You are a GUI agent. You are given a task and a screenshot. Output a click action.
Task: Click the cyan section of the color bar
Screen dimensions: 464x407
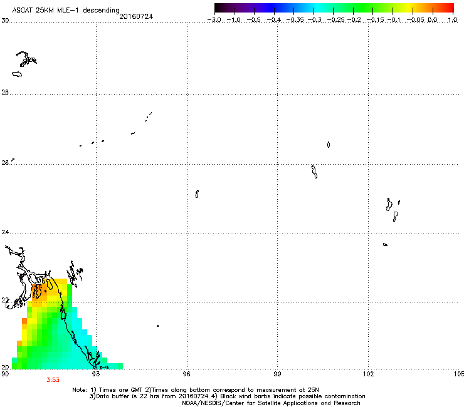(318, 8)
